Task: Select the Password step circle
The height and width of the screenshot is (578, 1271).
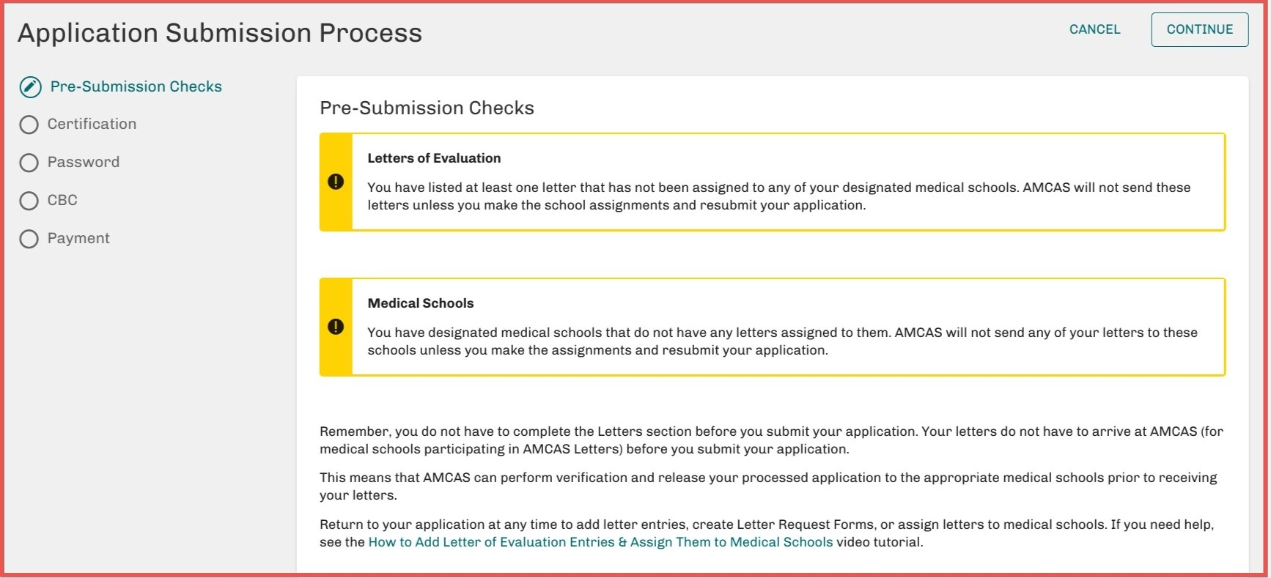Action: tap(29, 163)
